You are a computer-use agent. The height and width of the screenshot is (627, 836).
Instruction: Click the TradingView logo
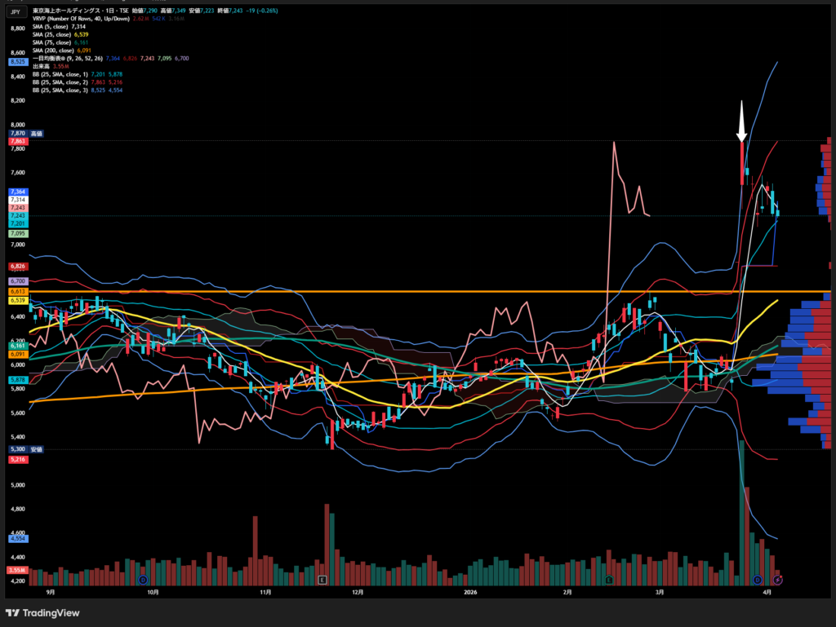tap(42, 612)
